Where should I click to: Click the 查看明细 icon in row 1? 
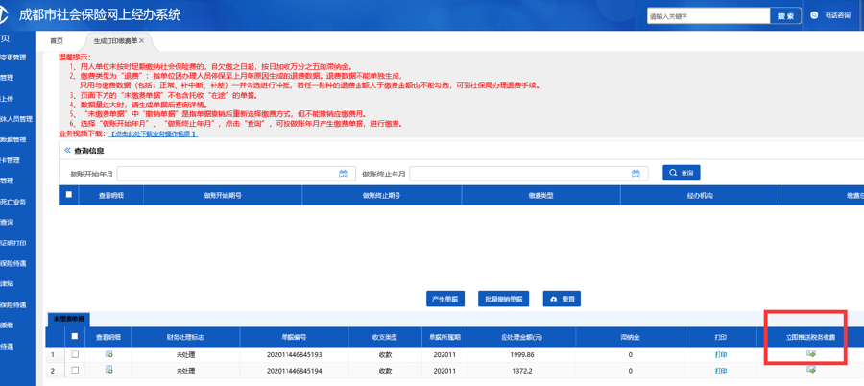108,354
